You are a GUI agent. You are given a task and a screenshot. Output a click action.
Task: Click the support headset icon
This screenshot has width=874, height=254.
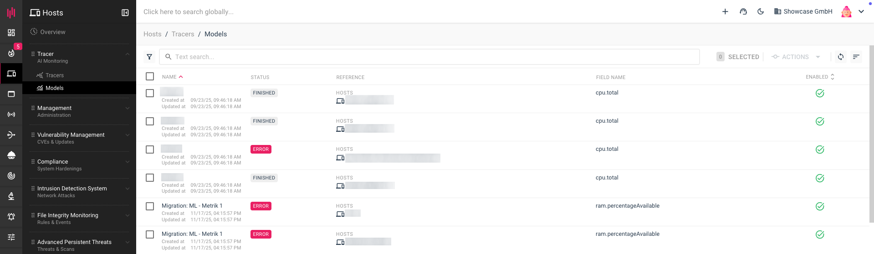pyautogui.click(x=743, y=12)
